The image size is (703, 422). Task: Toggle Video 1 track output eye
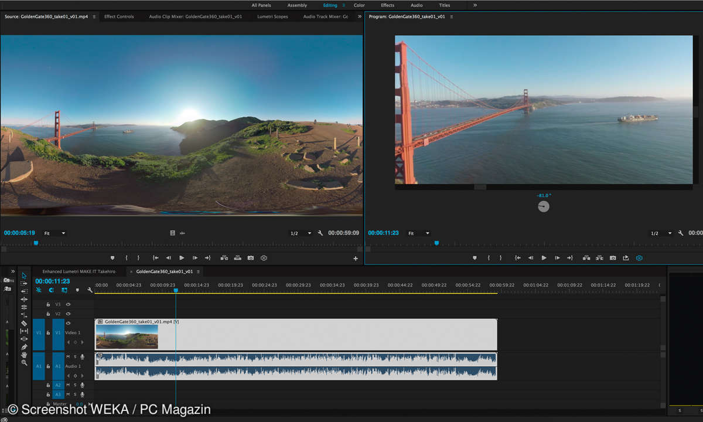coord(68,323)
